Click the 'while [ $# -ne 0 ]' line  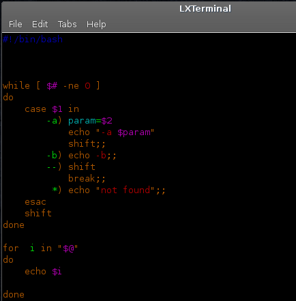pos(51,86)
